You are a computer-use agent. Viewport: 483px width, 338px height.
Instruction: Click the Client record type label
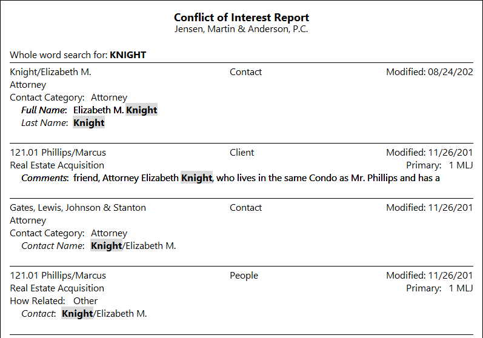[x=242, y=153]
